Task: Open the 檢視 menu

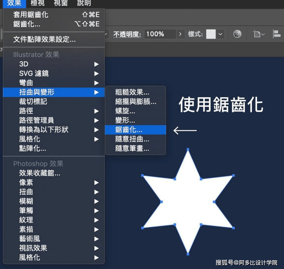Action: pos(37,3)
